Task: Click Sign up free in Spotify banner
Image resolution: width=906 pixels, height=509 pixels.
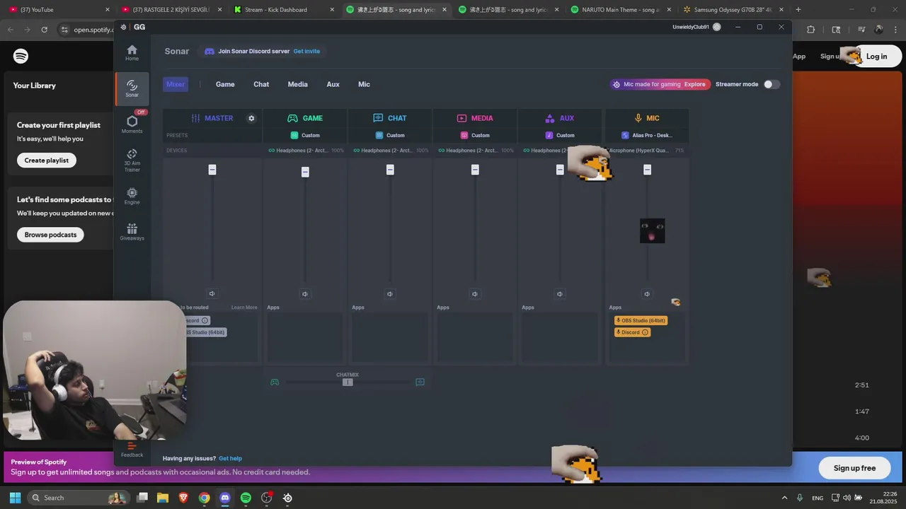Action: tap(854, 468)
